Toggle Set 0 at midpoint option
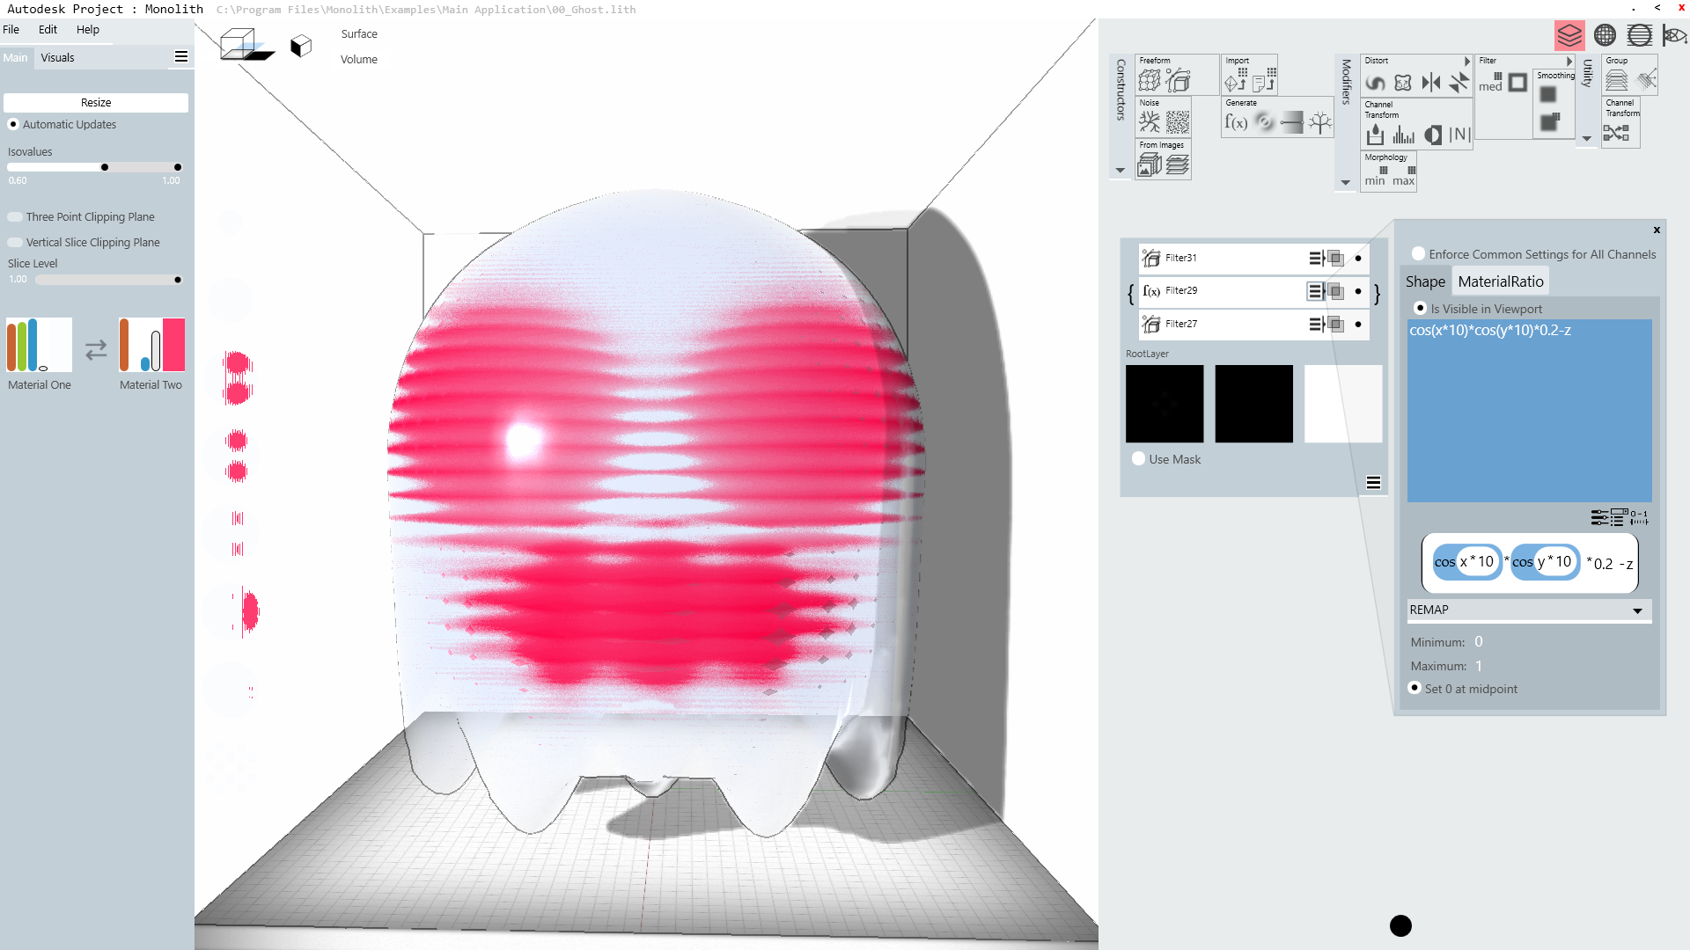Viewport: 1690px width, 950px height. (x=1414, y=689)
